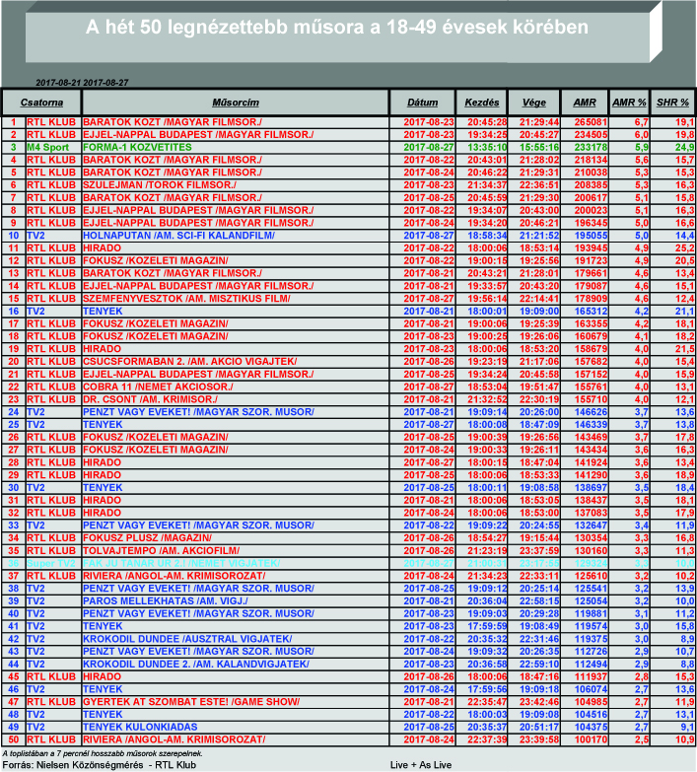Click the start time 21:00:31

point(487,563)
